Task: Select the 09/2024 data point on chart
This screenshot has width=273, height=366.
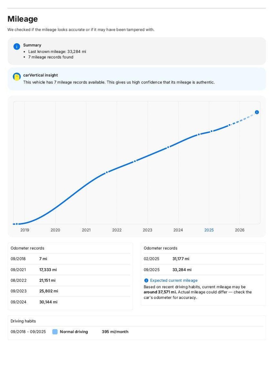Action: click(x=199, y=135)
